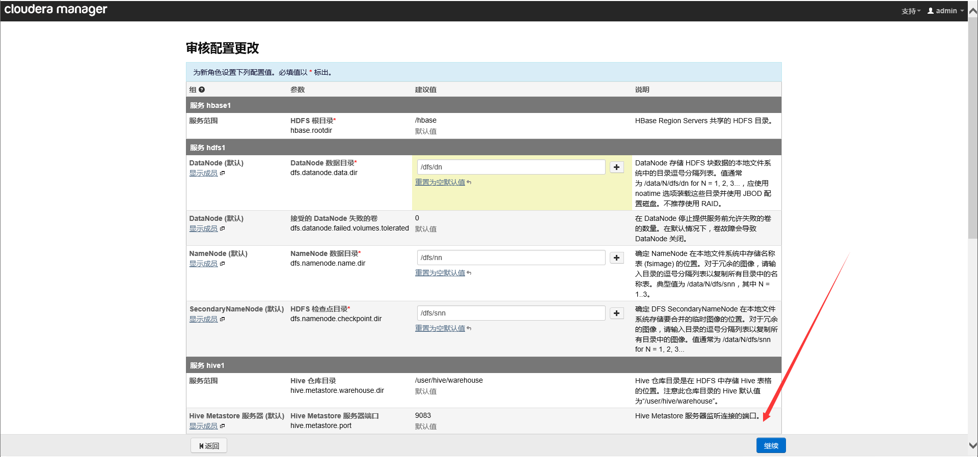The image size is (978, 457).
Task: Click the hive.metastore.port parameter text
Action: (321, 425)
